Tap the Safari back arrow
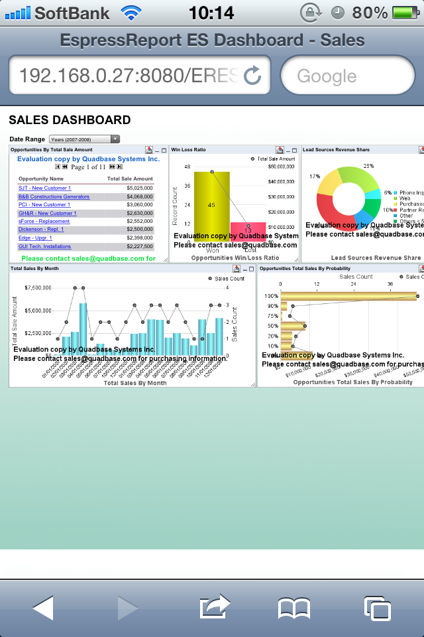This screenshot has height=637, width=424. [43, 608]
